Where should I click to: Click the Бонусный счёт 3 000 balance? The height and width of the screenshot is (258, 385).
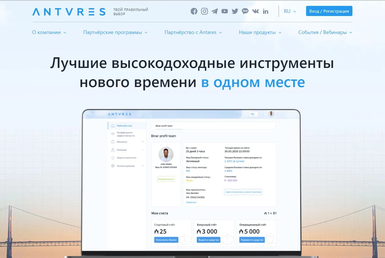[207, 232]
